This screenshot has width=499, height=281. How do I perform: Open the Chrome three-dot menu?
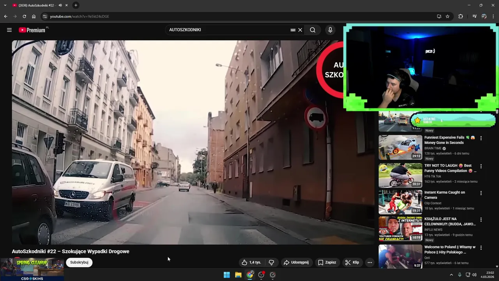tap(493, 16)
